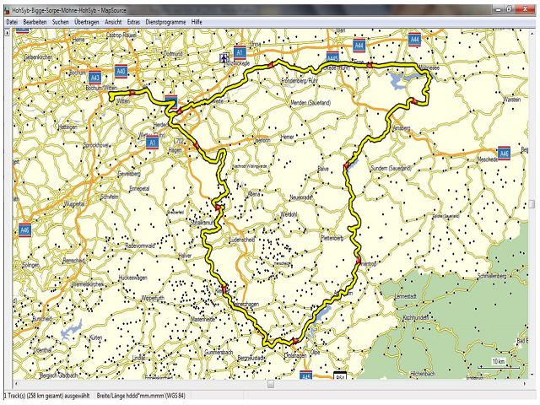Expand the collapsed left side panel arrow
The width and height of the screenshot is (540, 405).
(8, 33)
